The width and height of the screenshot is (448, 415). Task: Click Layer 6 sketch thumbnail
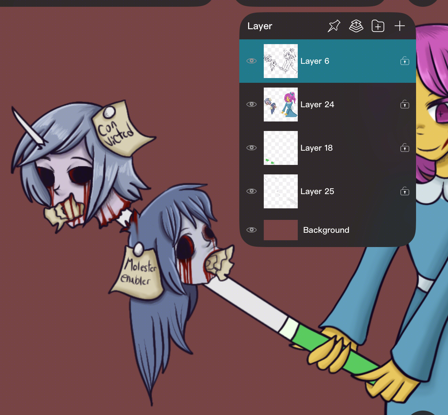(x=280, y=61)
